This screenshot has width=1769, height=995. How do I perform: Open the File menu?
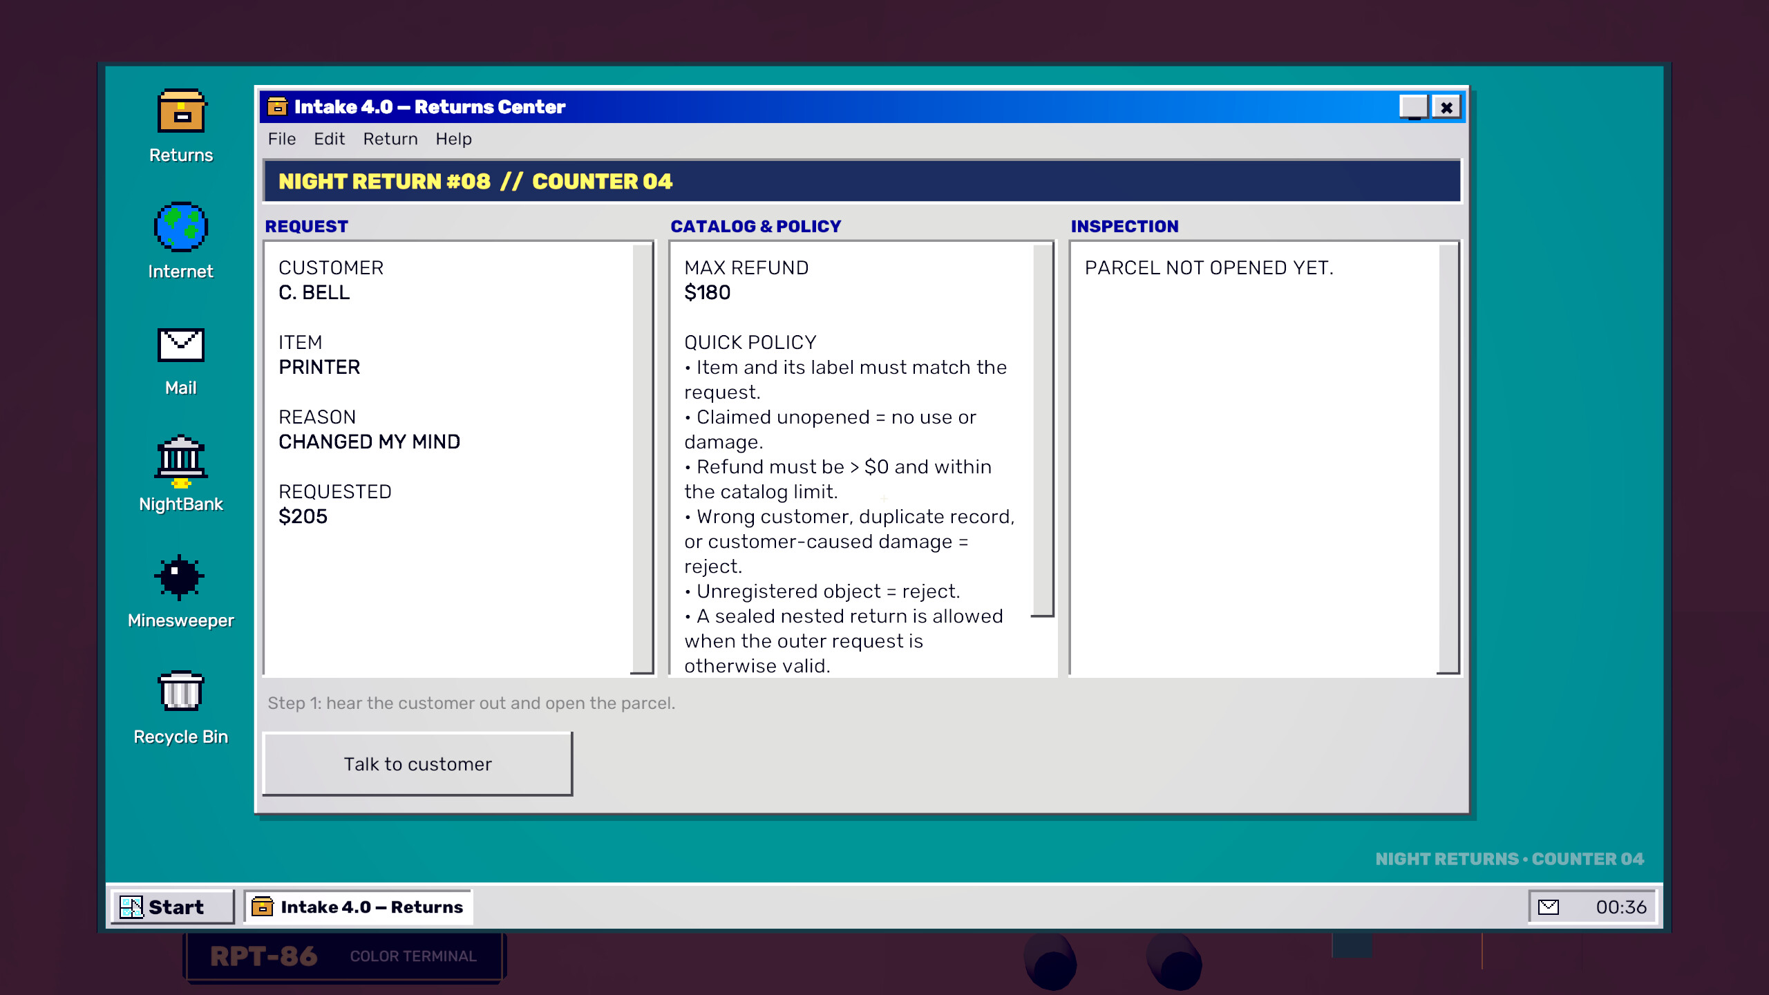[x=282, y=139]
